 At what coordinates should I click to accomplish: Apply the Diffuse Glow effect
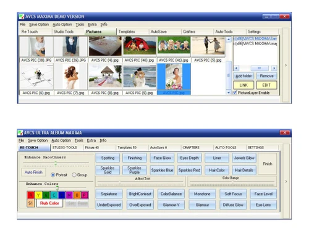[x=233, y=205]
